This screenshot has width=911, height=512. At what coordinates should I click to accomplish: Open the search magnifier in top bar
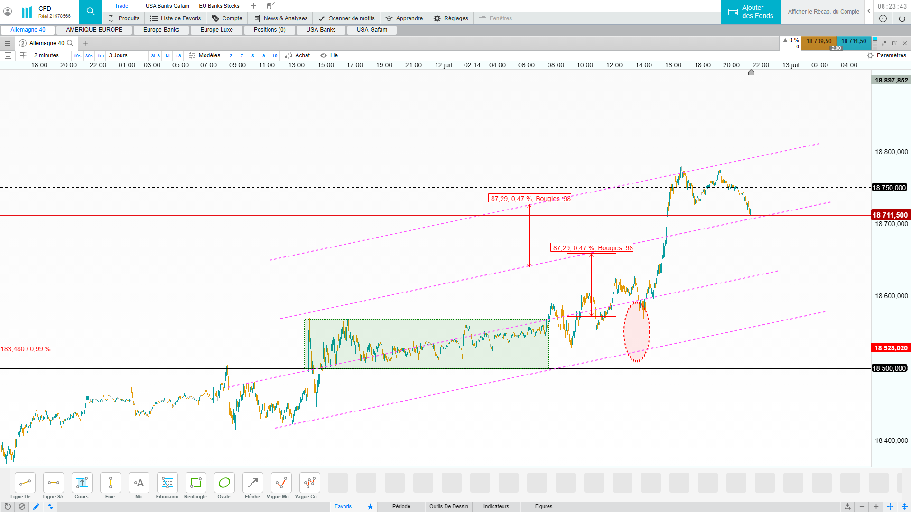coord(90,11)
